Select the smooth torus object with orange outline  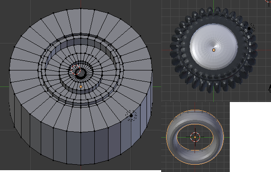tap(195, 137)
